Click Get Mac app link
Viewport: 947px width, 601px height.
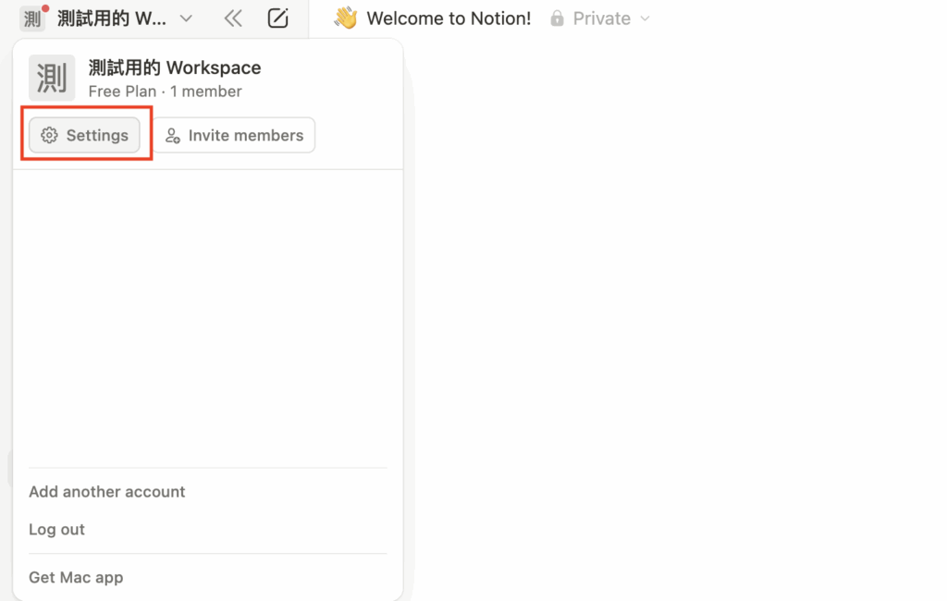pyautogui.click(x=76, y=578)
